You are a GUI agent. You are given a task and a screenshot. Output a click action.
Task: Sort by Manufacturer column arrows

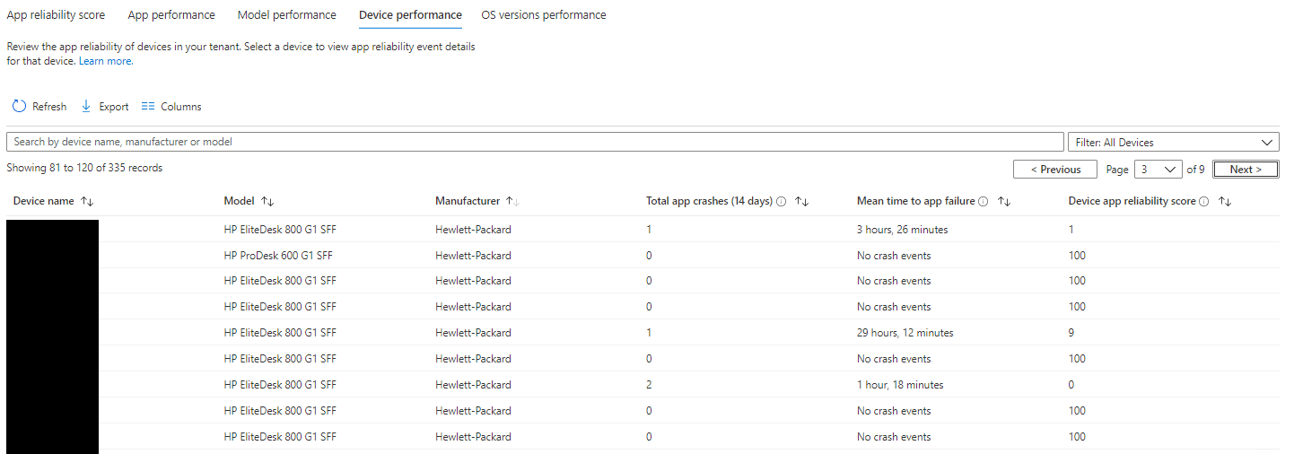tap(513, 202)
